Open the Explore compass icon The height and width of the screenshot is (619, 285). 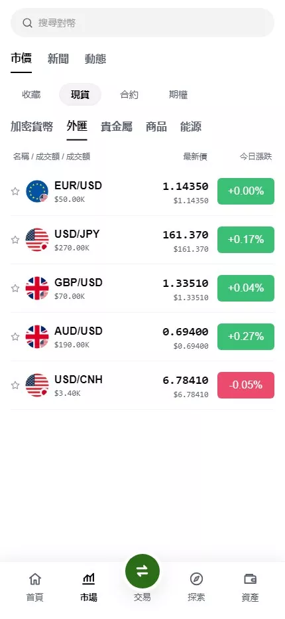click(196, 579)
